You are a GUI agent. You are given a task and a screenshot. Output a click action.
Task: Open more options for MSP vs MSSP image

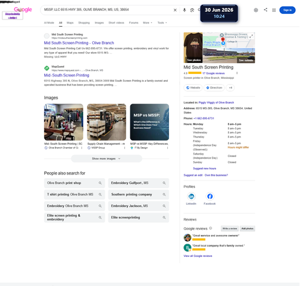point(167,148)
